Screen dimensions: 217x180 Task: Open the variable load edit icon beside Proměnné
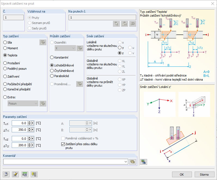point(80,84)
